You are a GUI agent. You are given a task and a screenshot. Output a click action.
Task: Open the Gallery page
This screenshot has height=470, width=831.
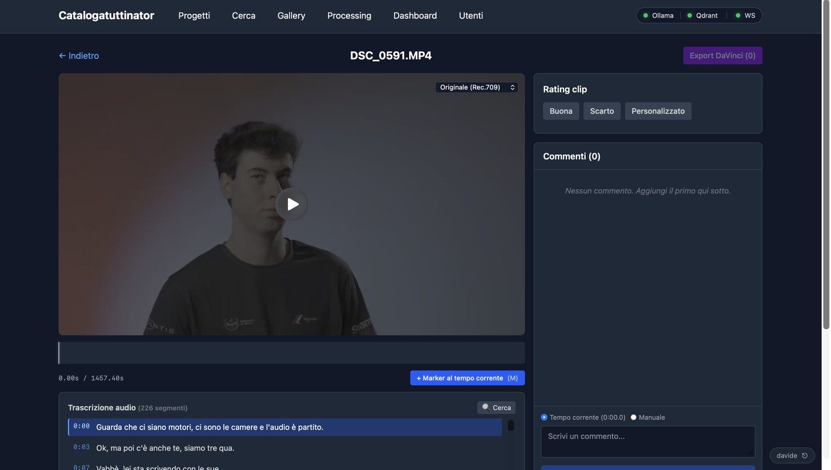(x=291, y=16)
